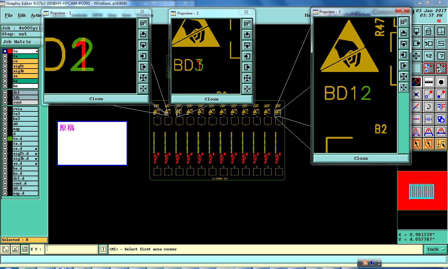
Task: Click the X Y coordinate input field
Action: pyautogui.click(x=71, y=249)
